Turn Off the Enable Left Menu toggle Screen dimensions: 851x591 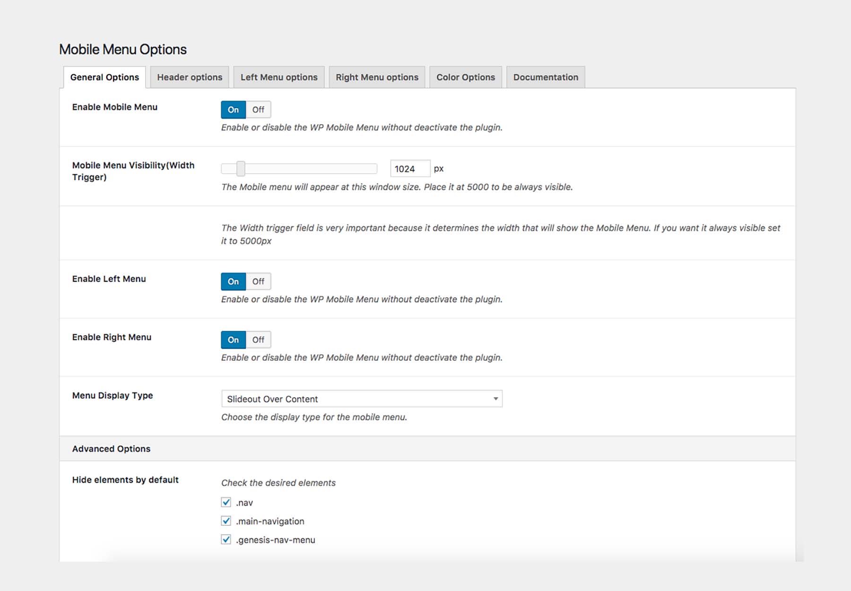pyautogui.click(x=258, y=281)
